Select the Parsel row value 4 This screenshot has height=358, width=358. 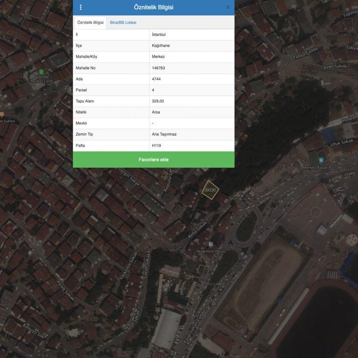click(x=191, y=90)
